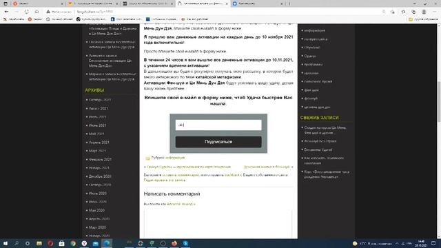
Task: Click the Подписаться subscribe button
Action: click(x=218, y=142)
